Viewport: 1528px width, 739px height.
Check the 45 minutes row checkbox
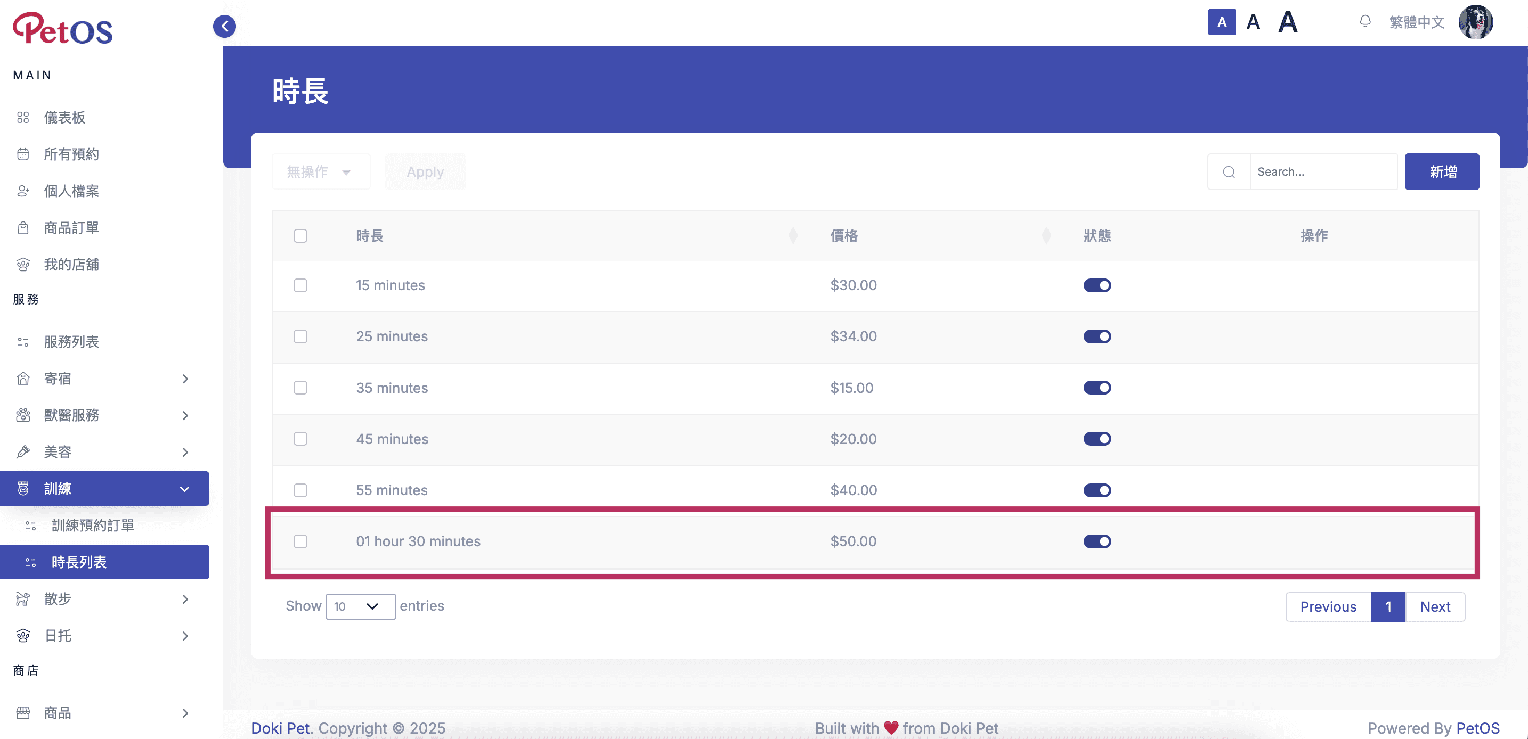pos(300,439)
